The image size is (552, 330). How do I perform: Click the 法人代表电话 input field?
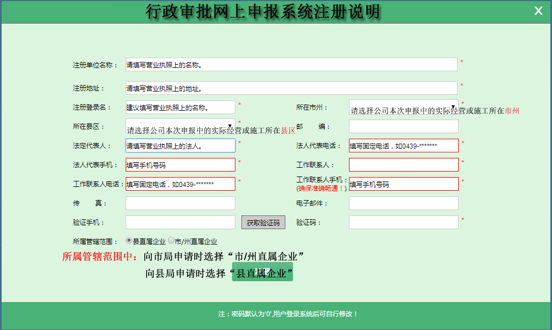[x=403, y=146]
